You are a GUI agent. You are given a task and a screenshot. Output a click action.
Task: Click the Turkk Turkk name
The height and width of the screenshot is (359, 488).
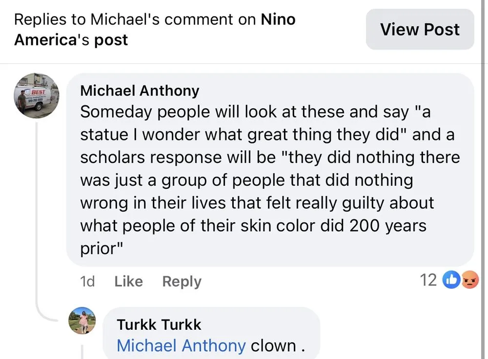(x=159, y=324)
